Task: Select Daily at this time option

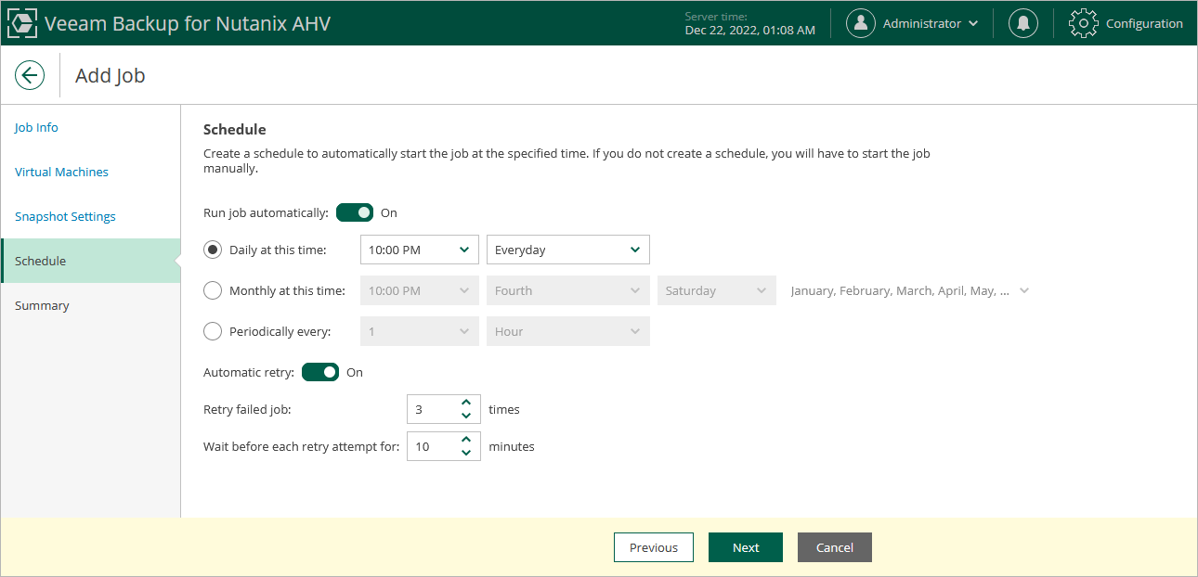Action: 213,250
